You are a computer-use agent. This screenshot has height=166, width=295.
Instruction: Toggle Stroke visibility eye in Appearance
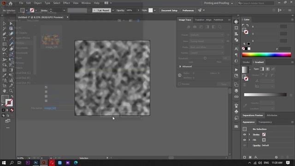click(245, 135)
